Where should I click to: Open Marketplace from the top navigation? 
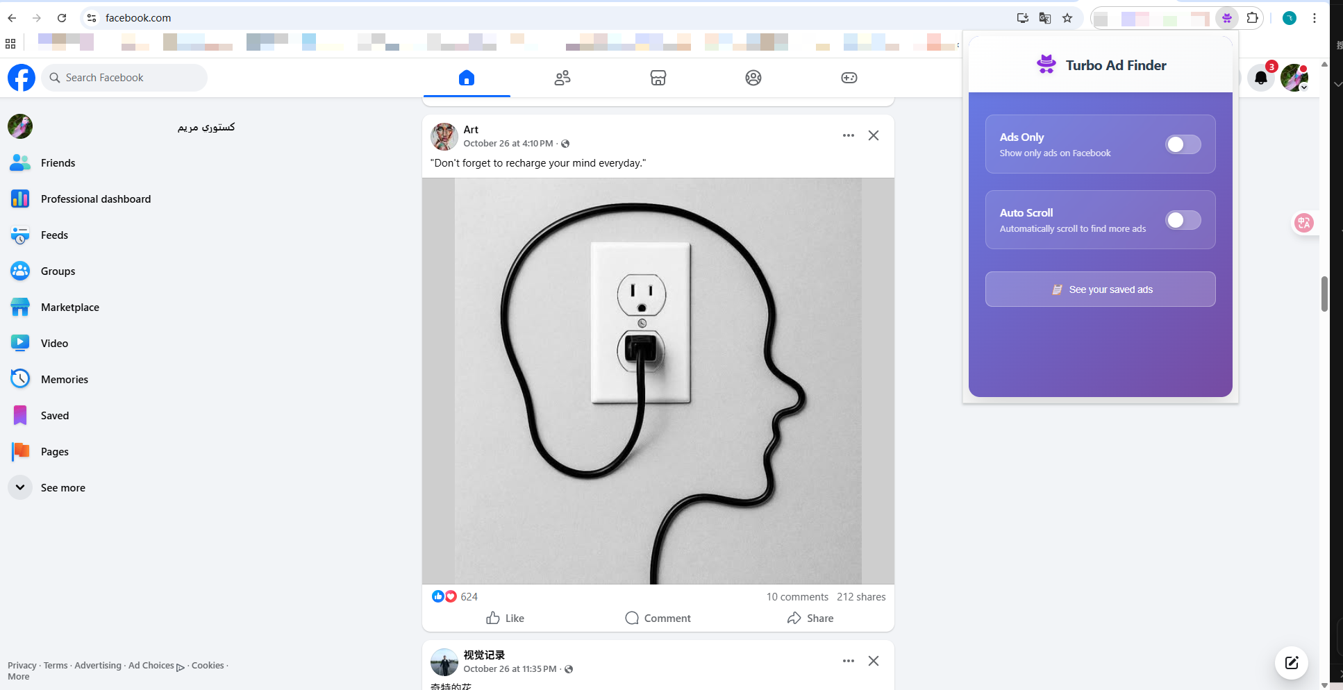(x=658, y=78)
